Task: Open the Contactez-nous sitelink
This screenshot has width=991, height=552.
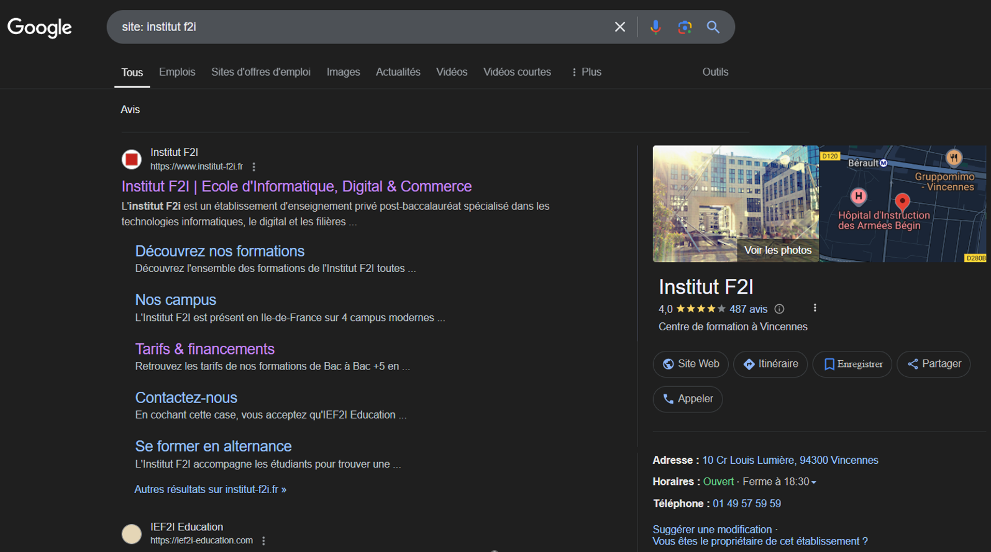Action: pyautogui.click(x=186, y=397)
